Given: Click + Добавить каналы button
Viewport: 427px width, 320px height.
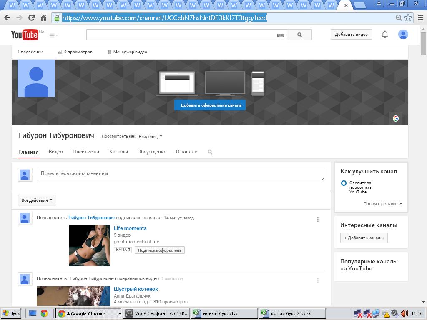Looking at the screenshot, I should point(364,238).
